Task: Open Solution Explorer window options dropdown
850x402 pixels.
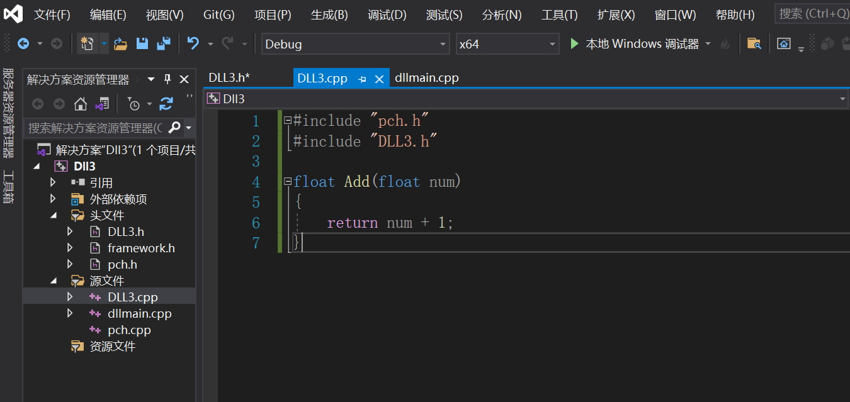Action: coord(151,79)
